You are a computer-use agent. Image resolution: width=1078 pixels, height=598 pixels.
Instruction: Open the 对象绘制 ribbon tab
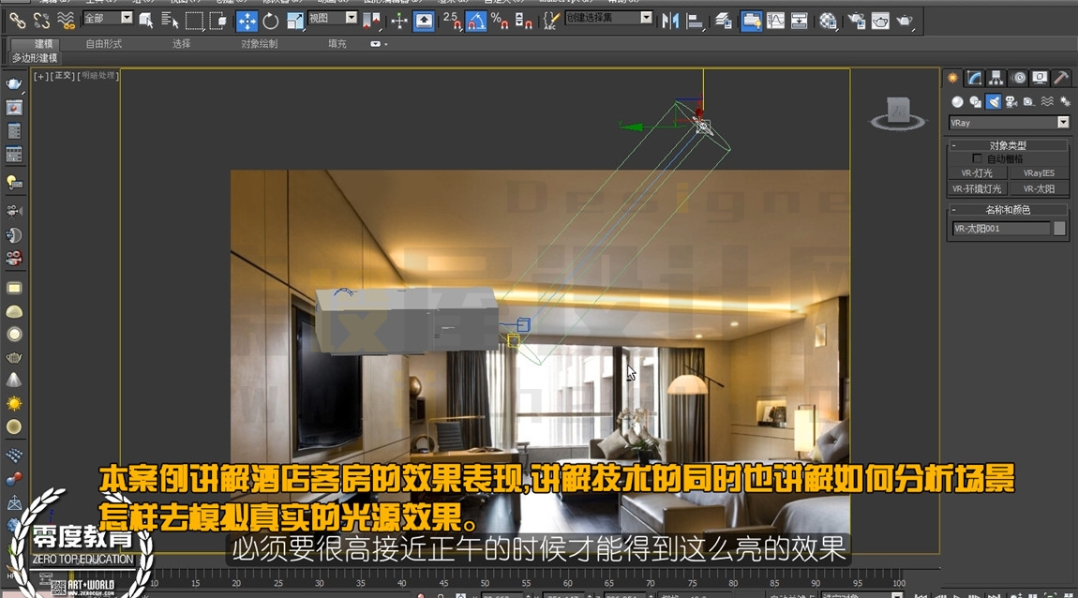(259, 43)
